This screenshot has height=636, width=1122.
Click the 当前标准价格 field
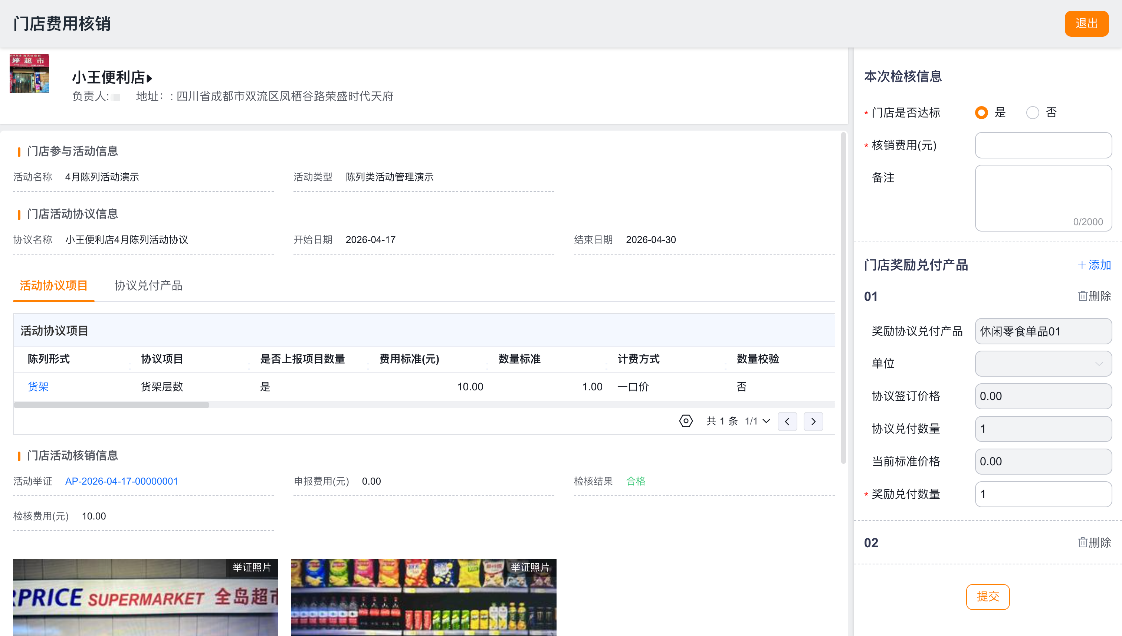point(1043,461)
